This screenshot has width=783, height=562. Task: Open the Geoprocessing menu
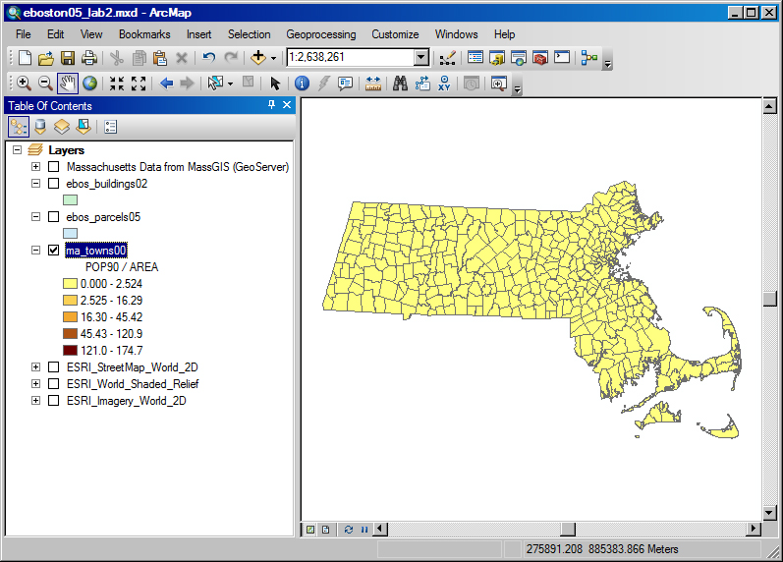[320, 34]
